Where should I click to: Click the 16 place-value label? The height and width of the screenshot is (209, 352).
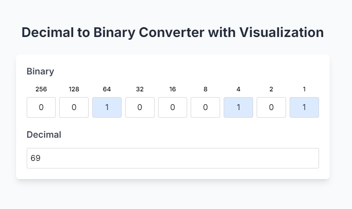click(172, 89)
